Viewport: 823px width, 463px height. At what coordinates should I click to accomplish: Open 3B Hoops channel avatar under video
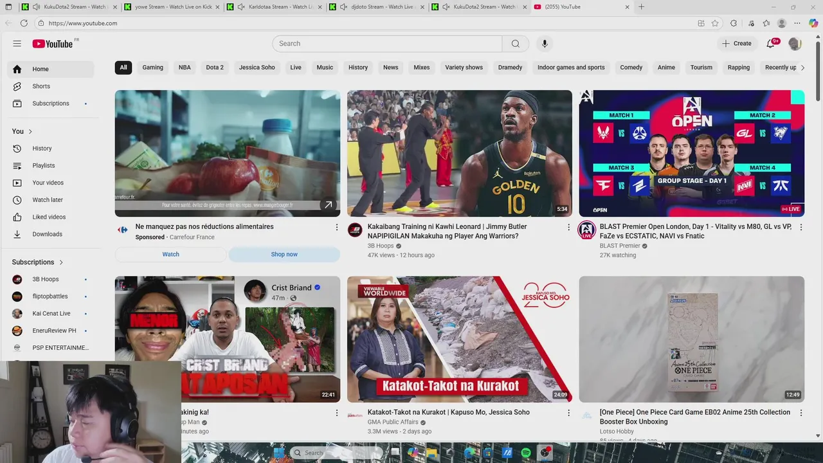(355, 230)
